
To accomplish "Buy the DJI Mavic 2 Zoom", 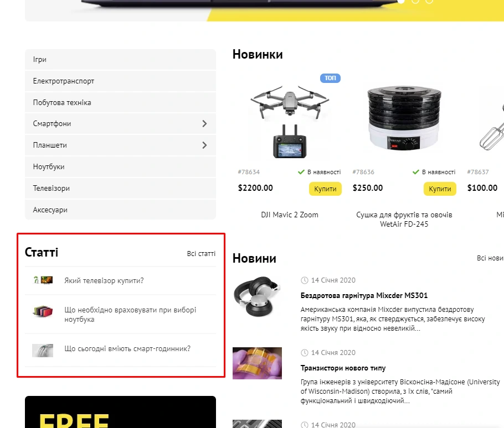I will tap(325, 189).
